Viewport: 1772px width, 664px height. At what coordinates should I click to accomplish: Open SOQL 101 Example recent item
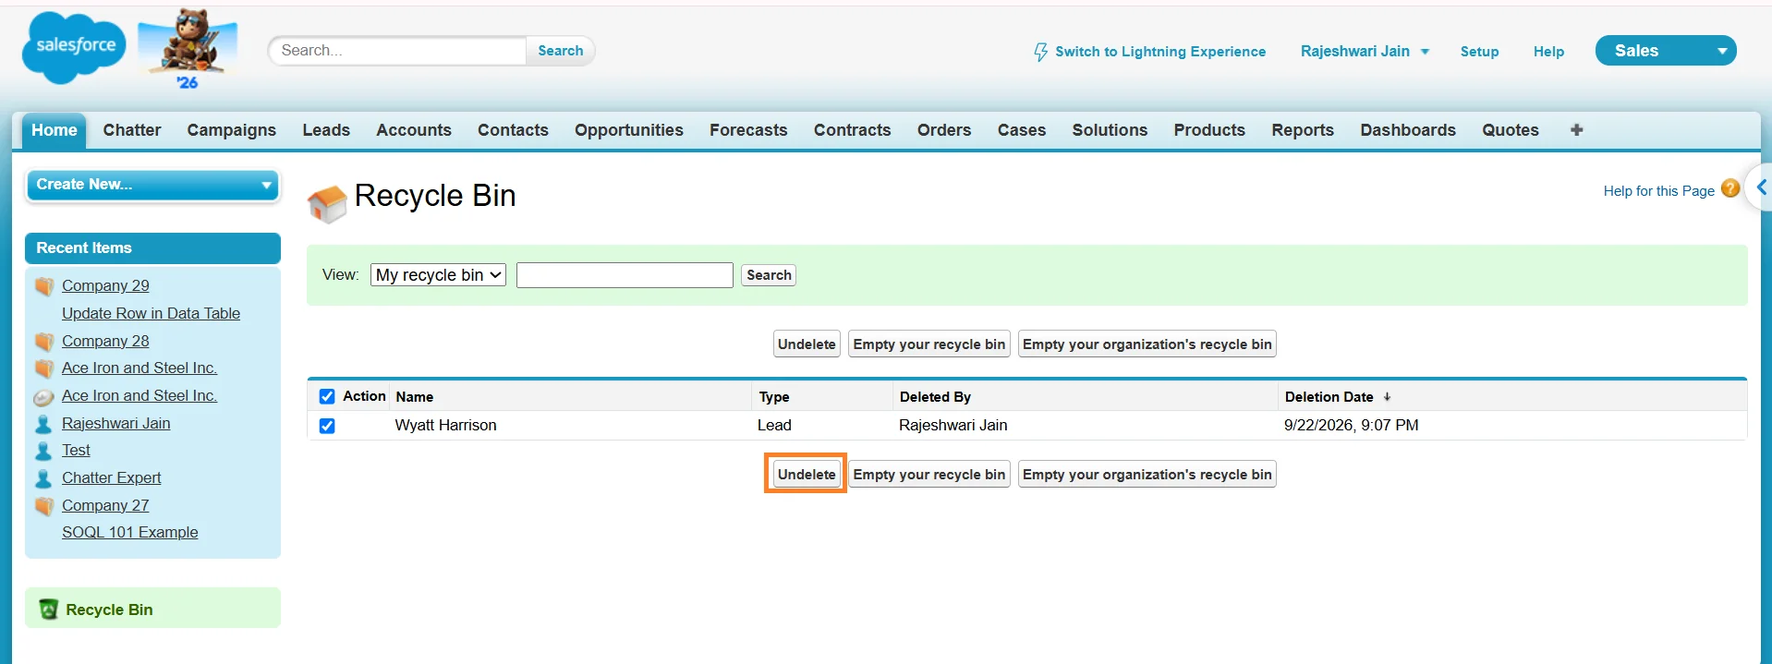[129, 533]
